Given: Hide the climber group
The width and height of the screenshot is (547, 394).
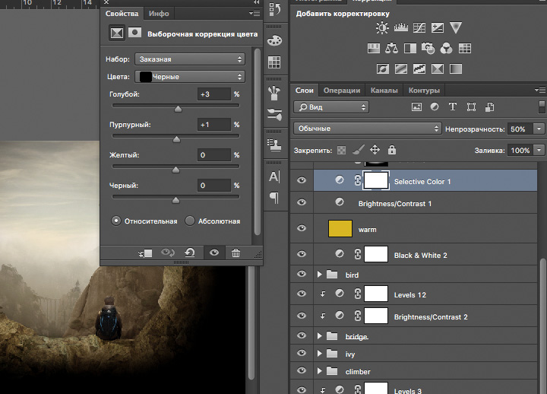Looking at the screenshot, I should [x=302, y=371].
